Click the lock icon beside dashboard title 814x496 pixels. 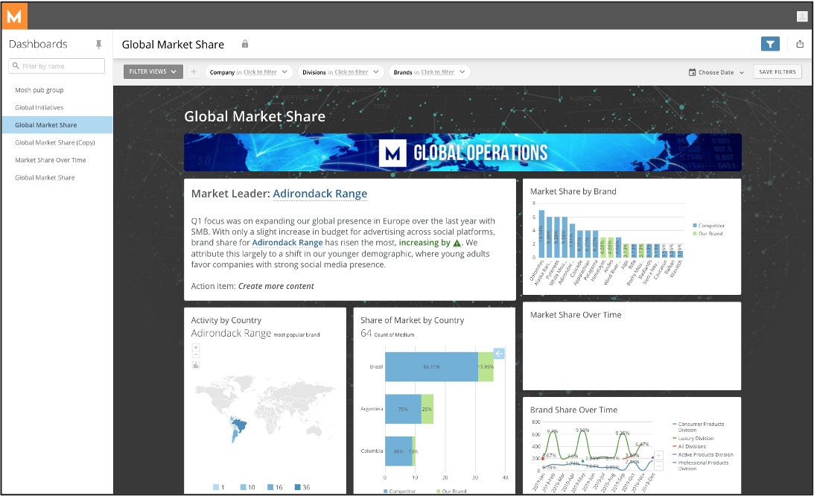[x=245, y=44]
